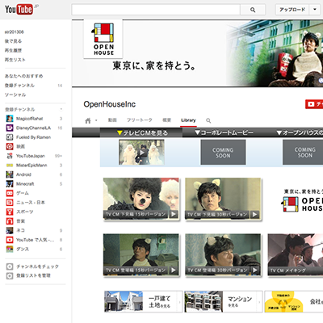Click the YouTube logo
Screen dimensions: 323x323
[x=19, y=10]
